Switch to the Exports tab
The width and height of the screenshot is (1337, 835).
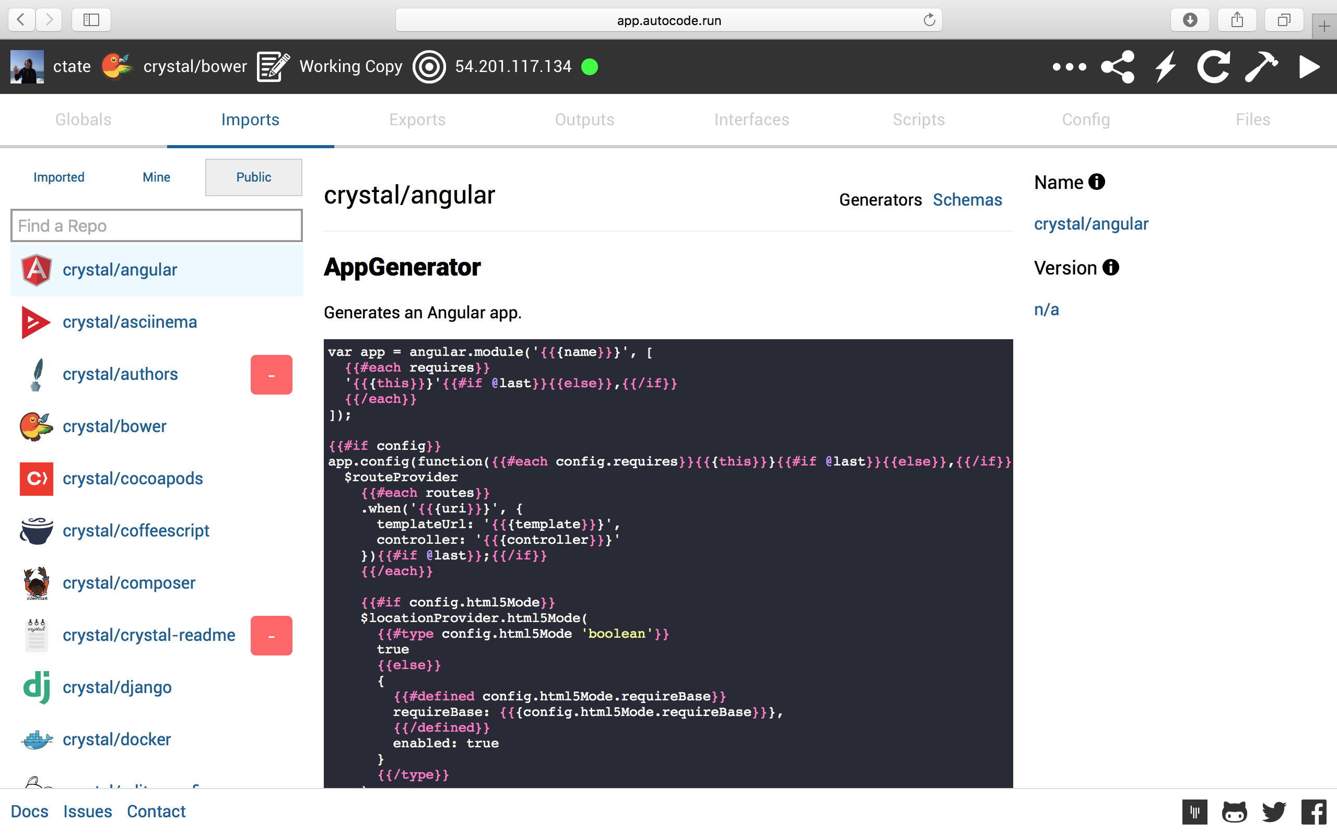click(417, 120)
